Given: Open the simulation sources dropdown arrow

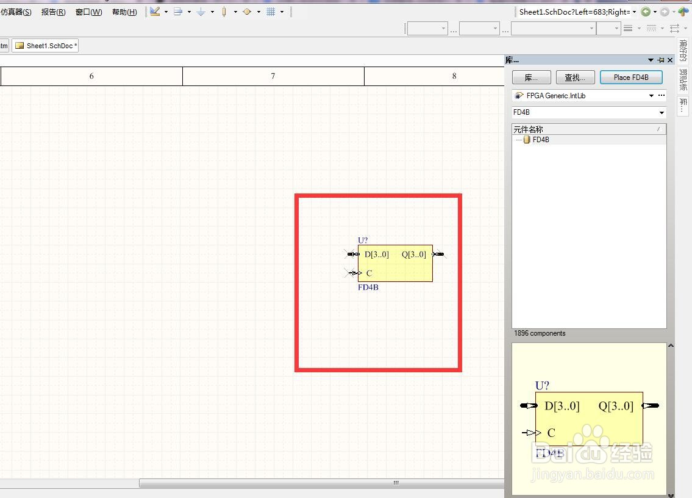Looking at the screenshot, I should tap(259, 12).
